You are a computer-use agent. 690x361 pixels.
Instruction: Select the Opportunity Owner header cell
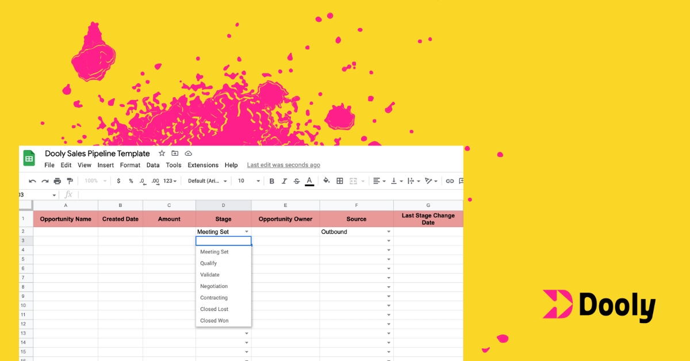[285, 219]
